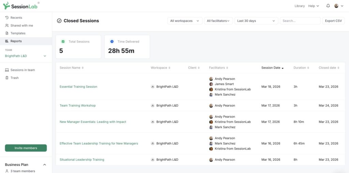Screen dimensions: 349x173
Task: Sort by Duration column arrows
Action: pos(308,68)
